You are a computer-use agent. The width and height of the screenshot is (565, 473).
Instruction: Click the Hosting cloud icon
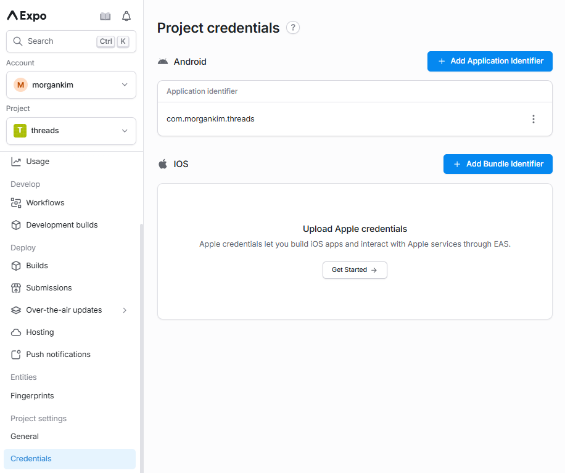pos(16,332)
